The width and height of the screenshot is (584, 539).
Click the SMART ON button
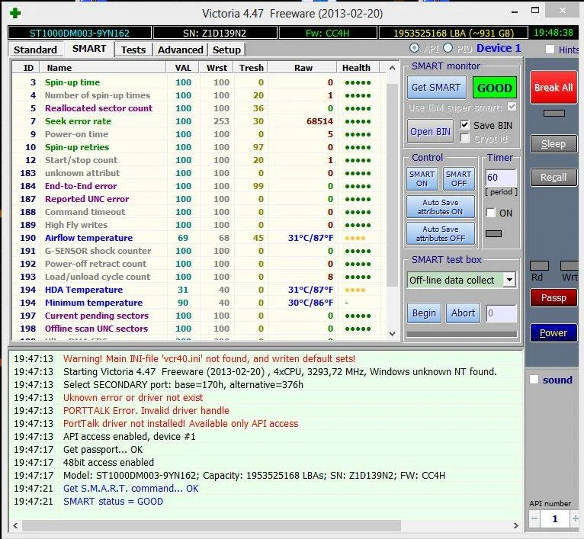coord(422,179)
